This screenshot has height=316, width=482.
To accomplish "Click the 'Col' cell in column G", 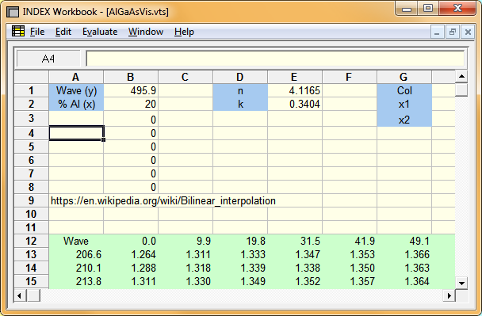I will point(404,90).
